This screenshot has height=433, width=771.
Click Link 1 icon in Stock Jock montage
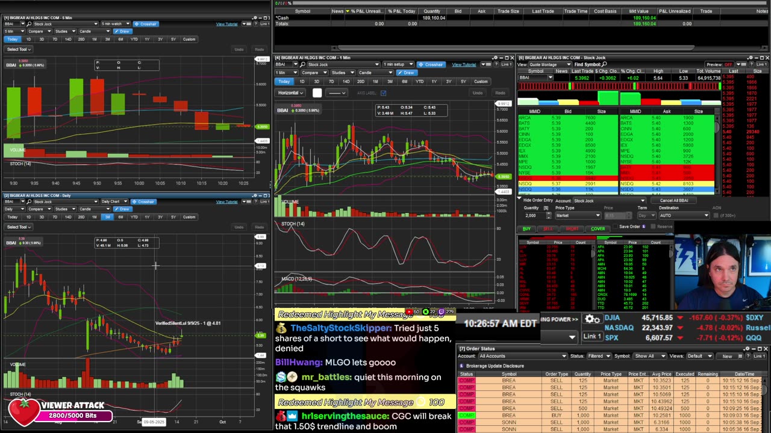click(763, 64)
